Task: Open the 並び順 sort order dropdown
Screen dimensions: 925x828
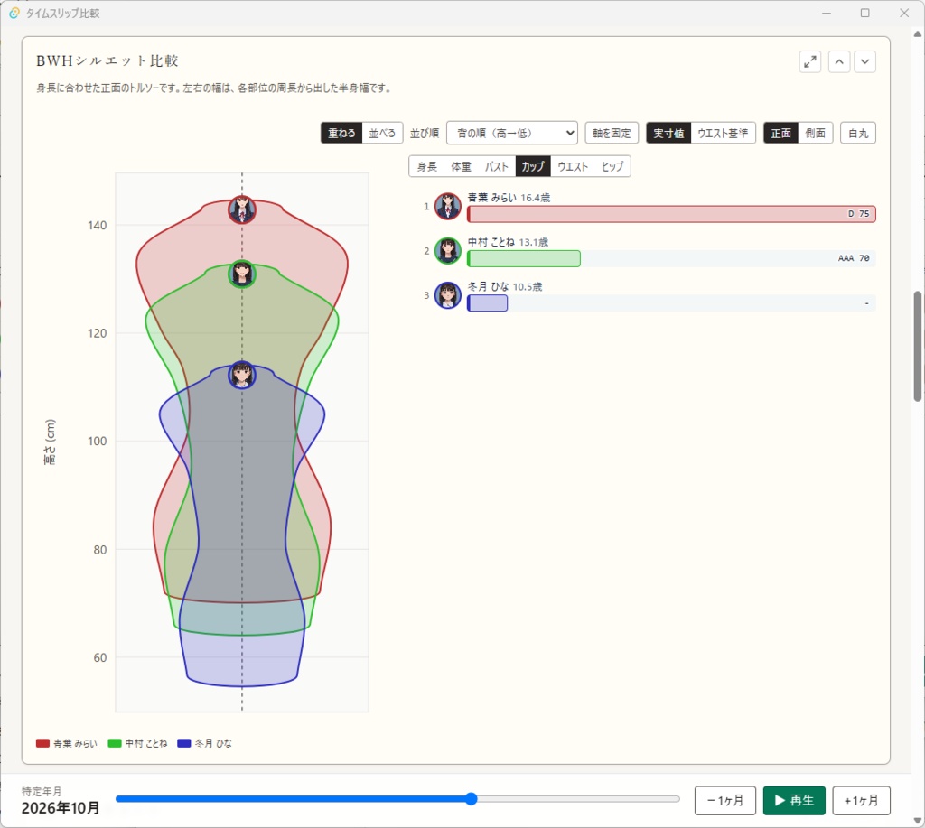Action: [512, 134]
